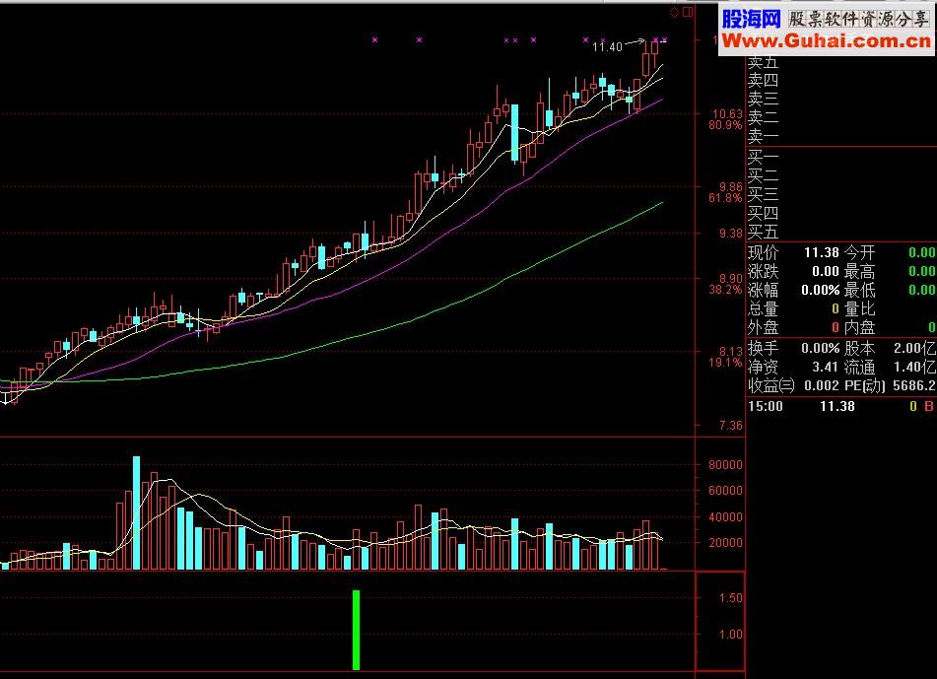Click the PE(动) value 5686.2

914,385
